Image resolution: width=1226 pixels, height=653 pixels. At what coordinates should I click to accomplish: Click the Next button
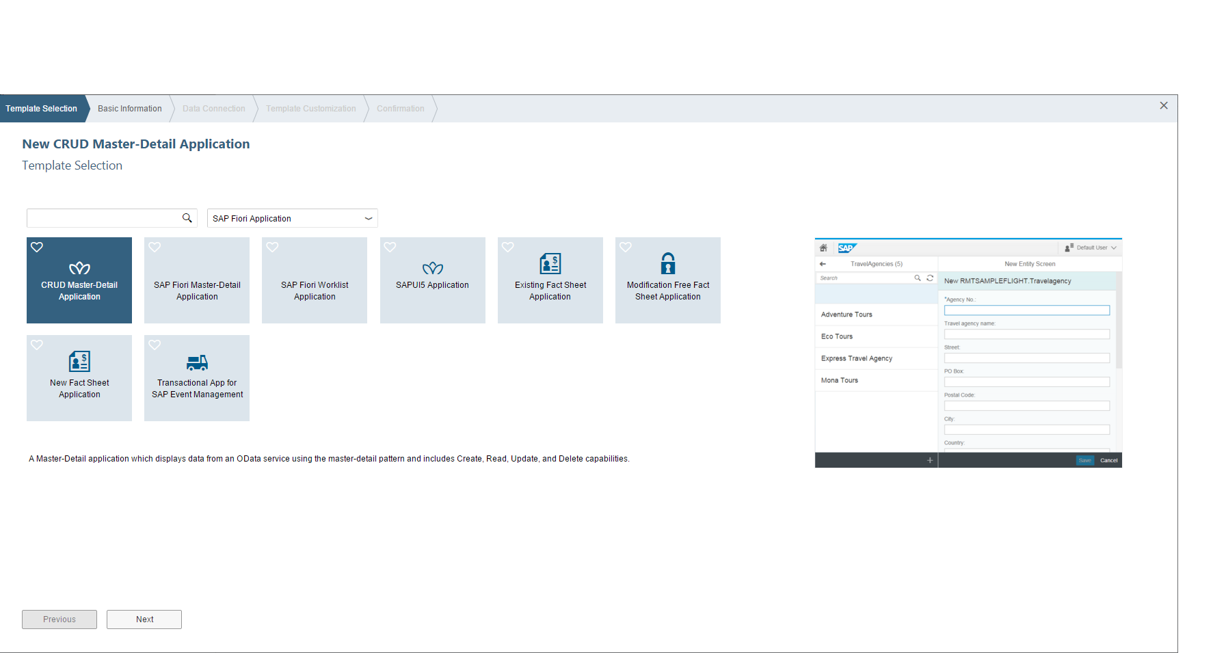coord(144,619)
